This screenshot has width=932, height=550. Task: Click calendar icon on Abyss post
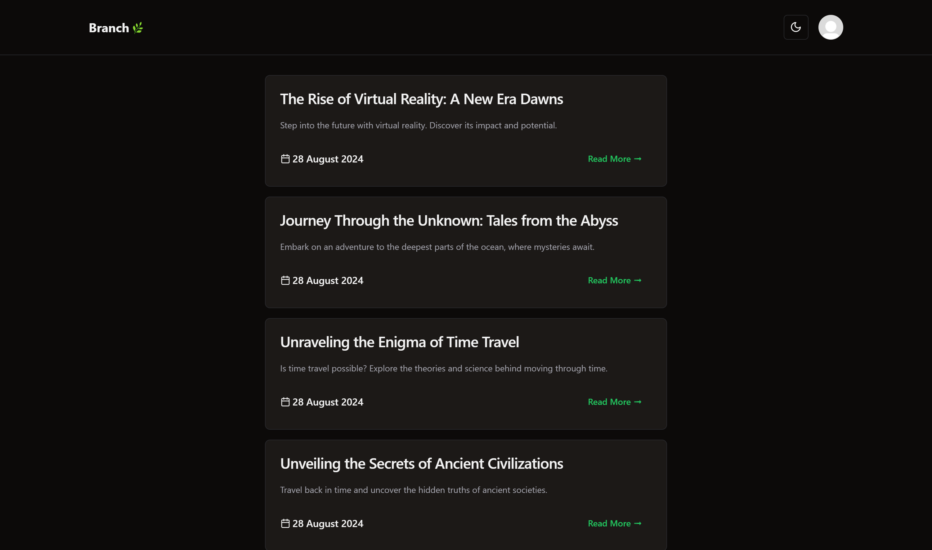click(x=285, y=281)
